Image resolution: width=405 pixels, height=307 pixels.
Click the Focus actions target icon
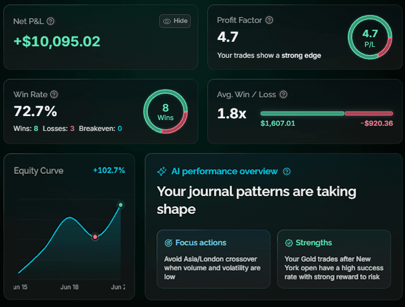pyautogui.click(x=168, y=243)
